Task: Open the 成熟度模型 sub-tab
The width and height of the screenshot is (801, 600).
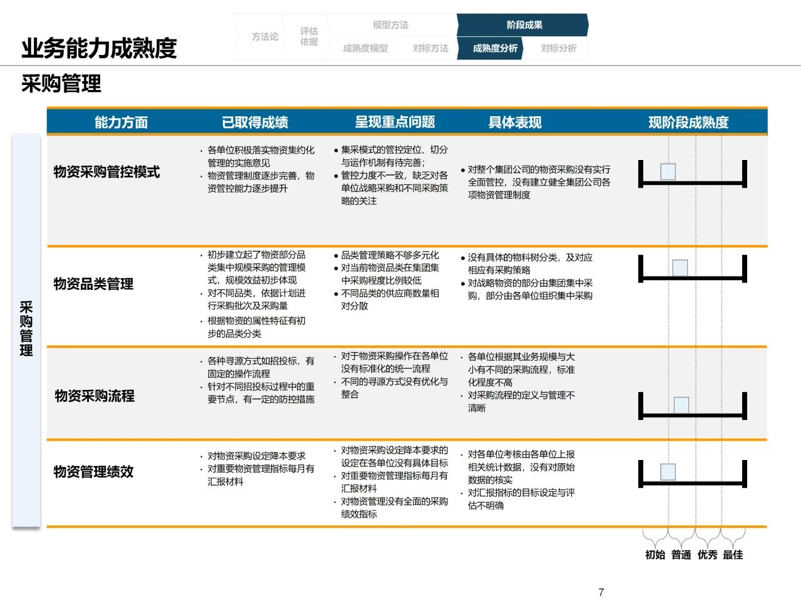Action: click(365, 48)
